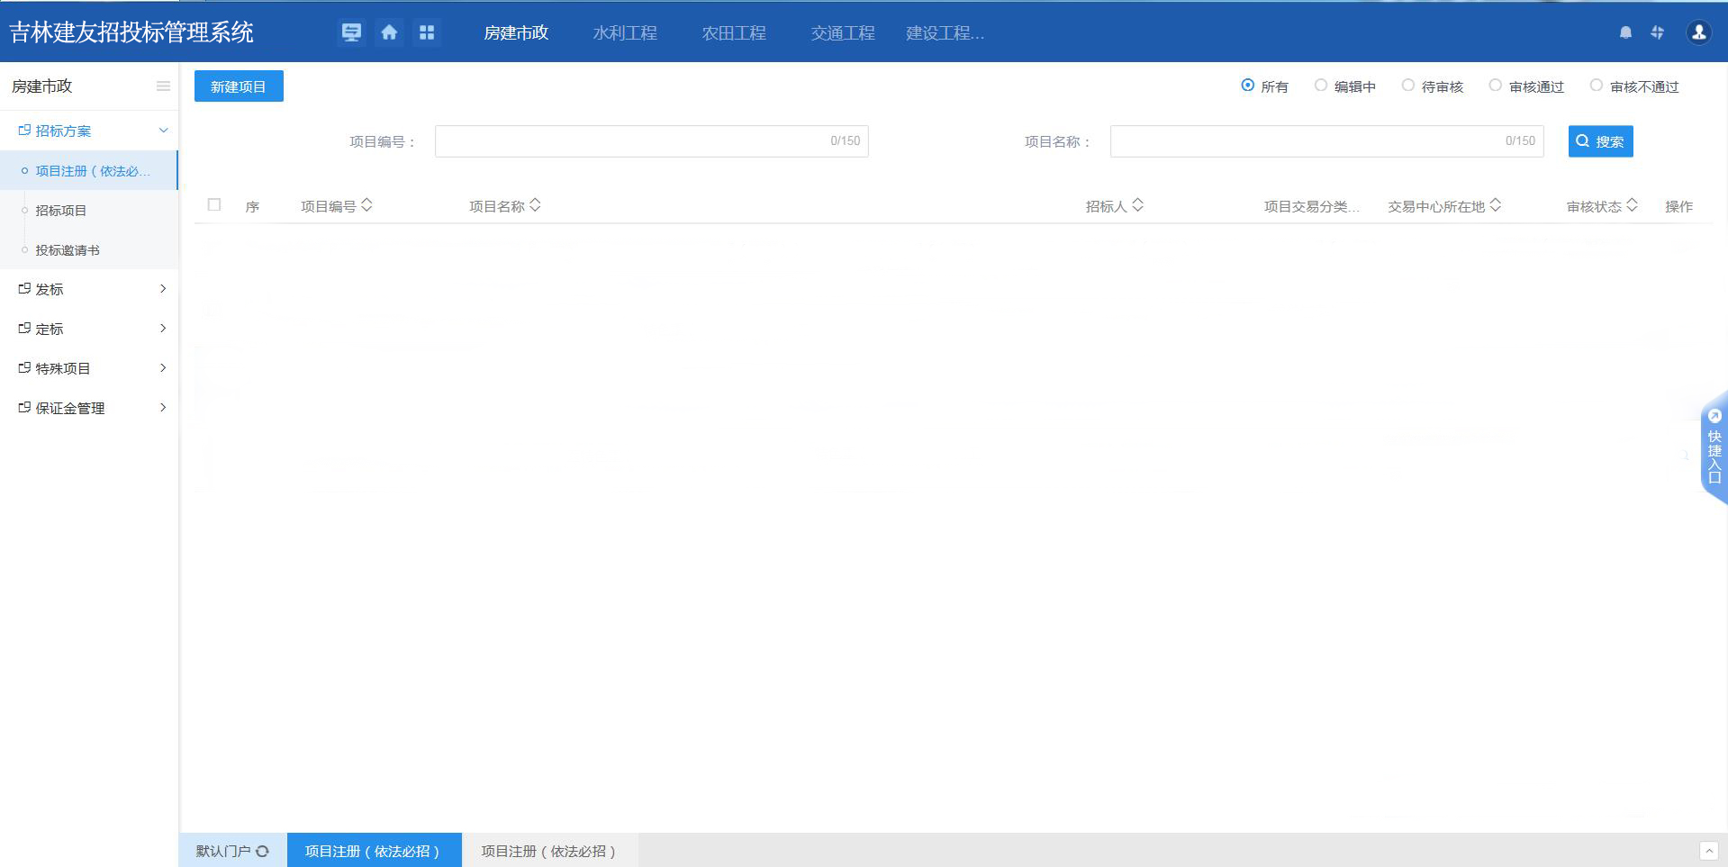1728x867 pixels.
Task: Select the 所有 radio filter
Action: pyautogui.click(x=1247, y=86)
